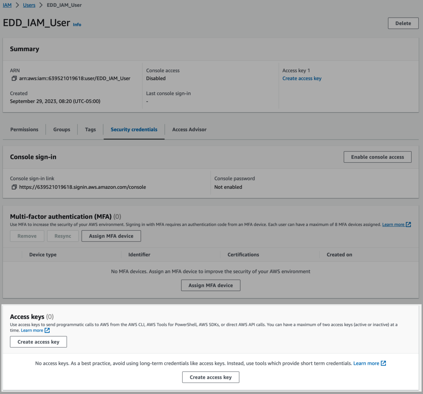423x394 pixels.
Task: Copy the user ARN with copy icon
Action: [x=14, y=78]
